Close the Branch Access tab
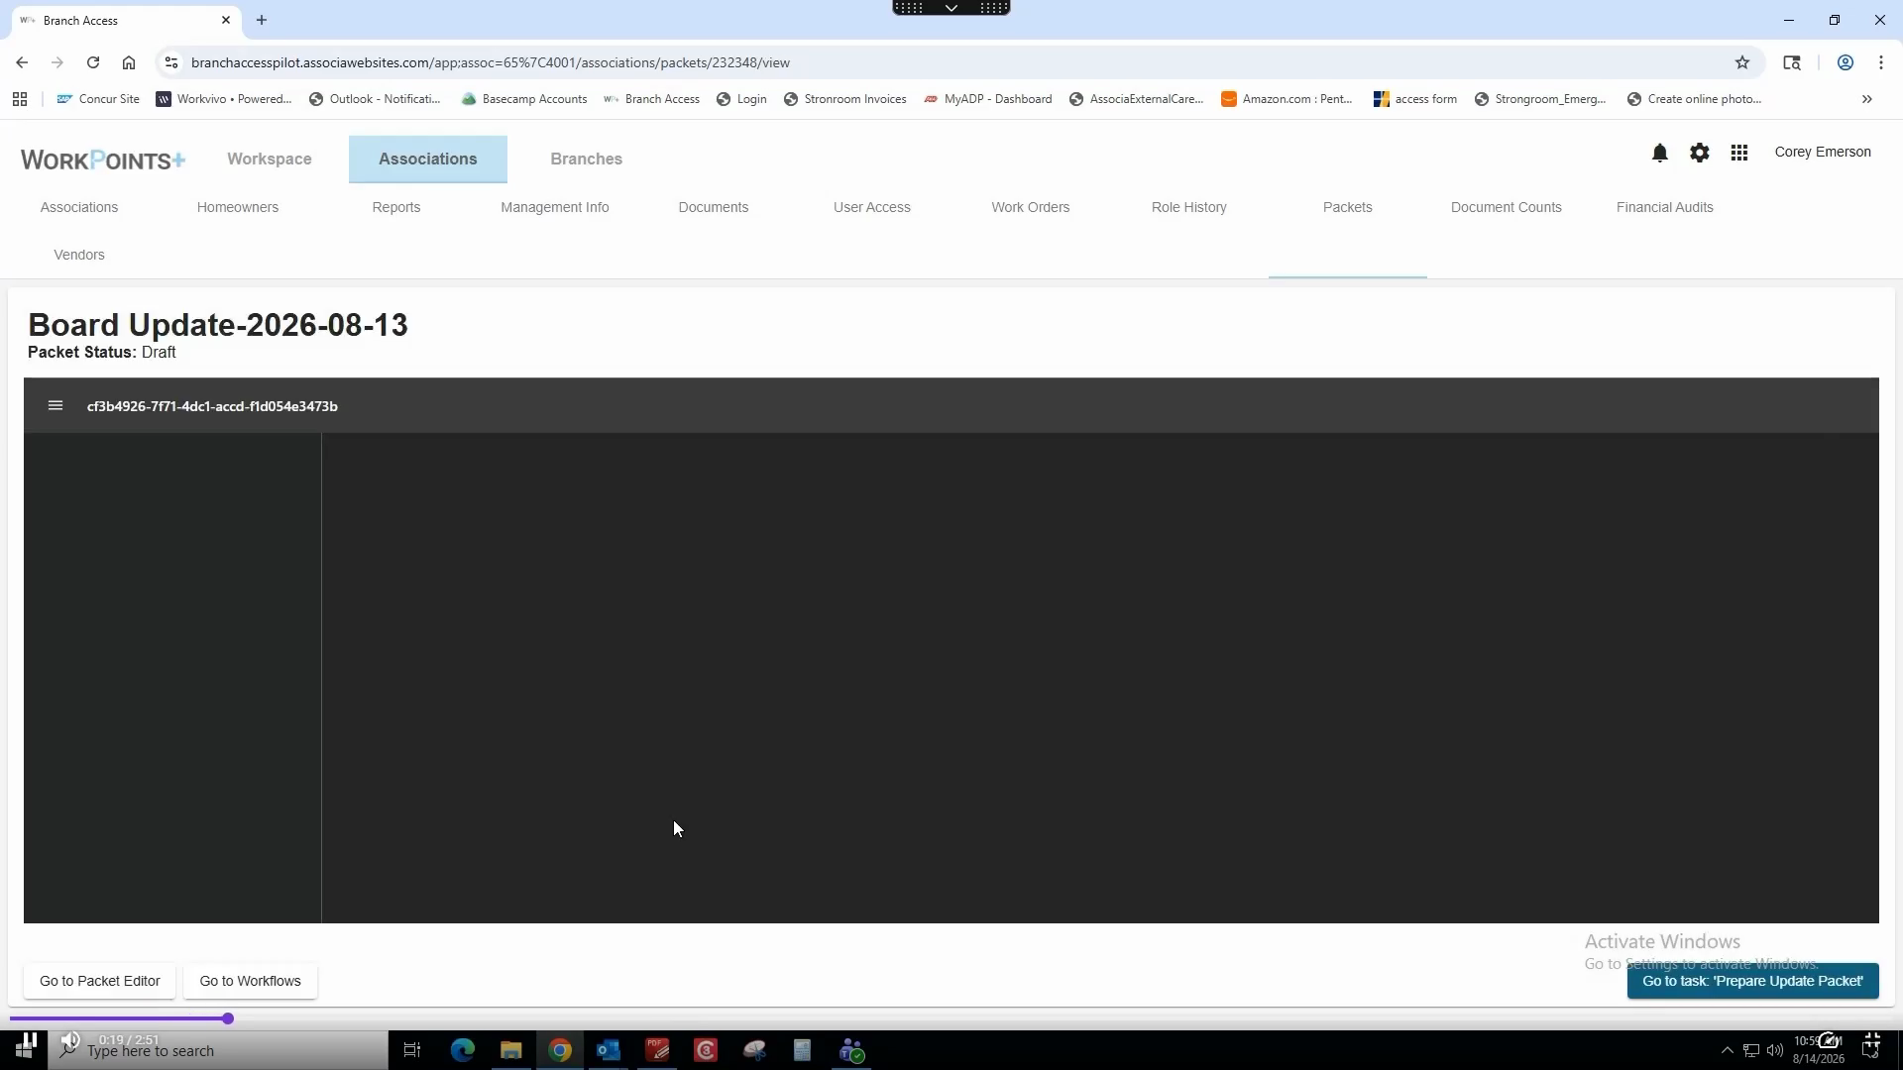 point(226,20)
